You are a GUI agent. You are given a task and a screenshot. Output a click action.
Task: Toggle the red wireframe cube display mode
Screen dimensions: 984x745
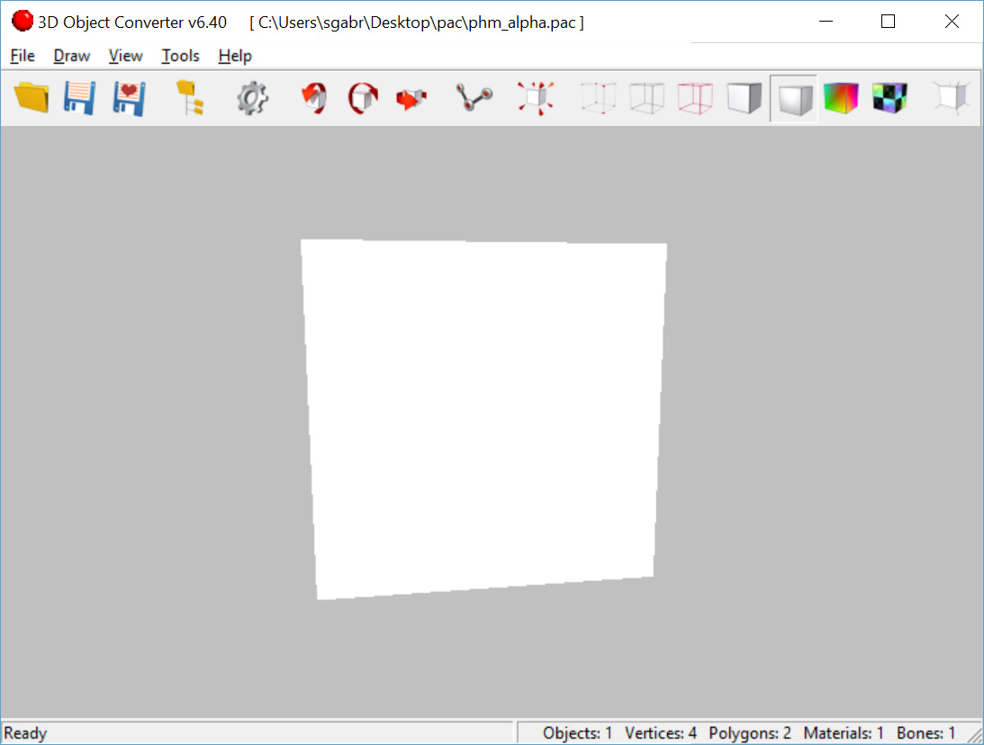[x=695, y=97]
